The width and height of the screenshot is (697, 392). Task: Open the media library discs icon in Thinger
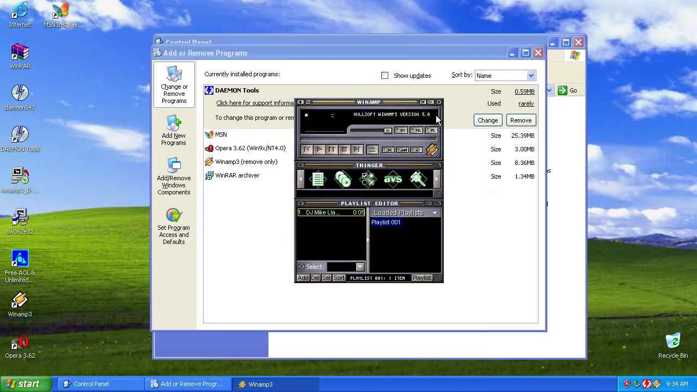pos(343,179)
